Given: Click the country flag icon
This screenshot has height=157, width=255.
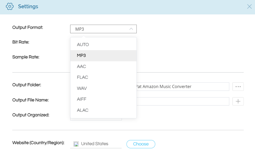Looking at the screenshot, I should pyautogui.click(x=76, y=144).
